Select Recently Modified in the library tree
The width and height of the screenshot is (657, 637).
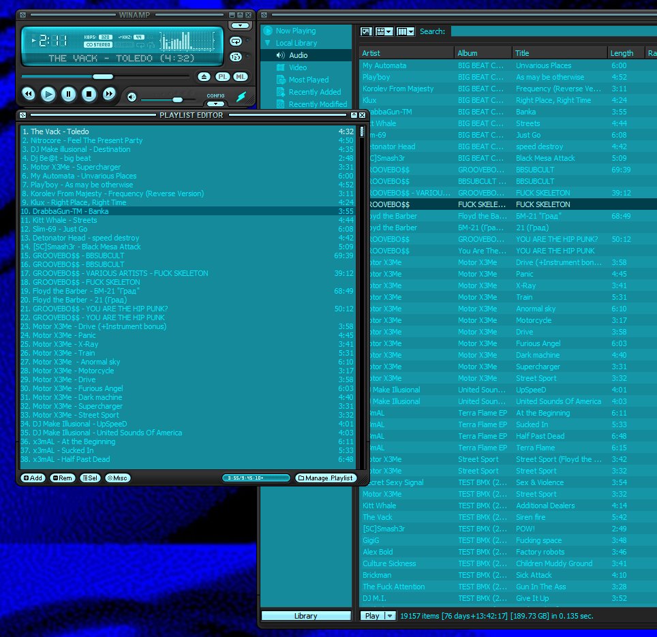coord(318,104)
